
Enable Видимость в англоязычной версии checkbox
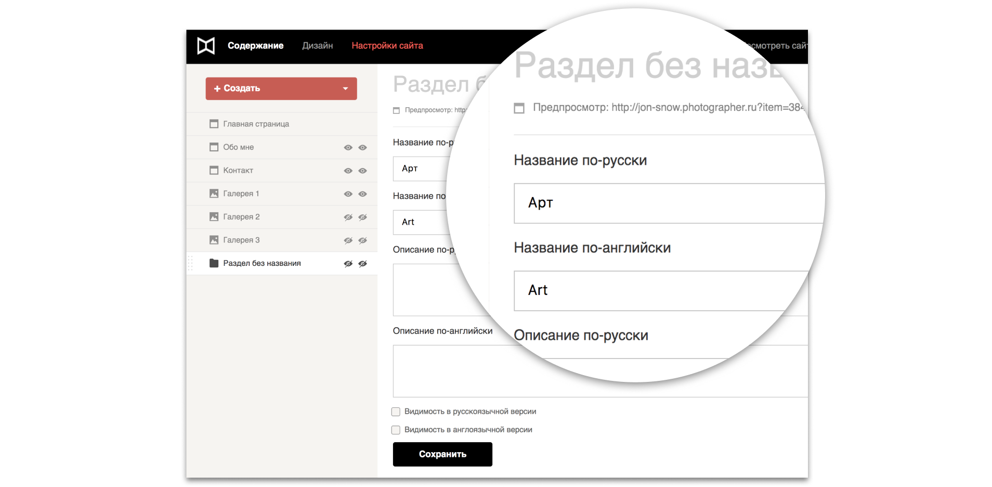point(396,430)
